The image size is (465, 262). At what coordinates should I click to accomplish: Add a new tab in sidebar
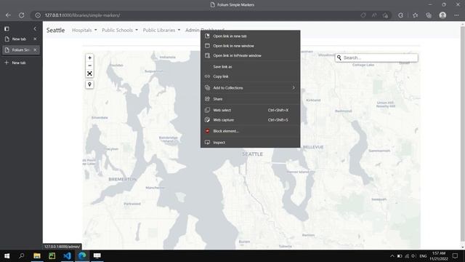click(15, 63)
